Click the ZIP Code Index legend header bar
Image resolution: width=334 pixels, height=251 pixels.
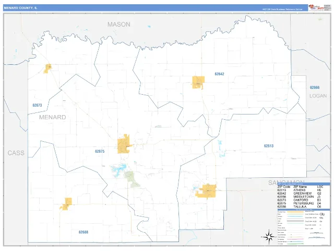304,184
